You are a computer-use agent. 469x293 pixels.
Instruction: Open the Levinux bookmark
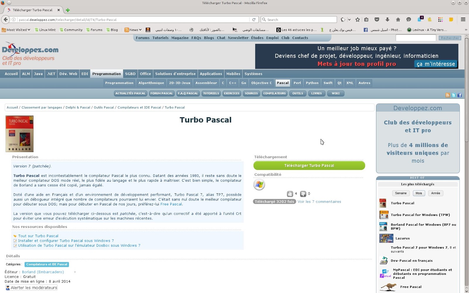[427, 30]
